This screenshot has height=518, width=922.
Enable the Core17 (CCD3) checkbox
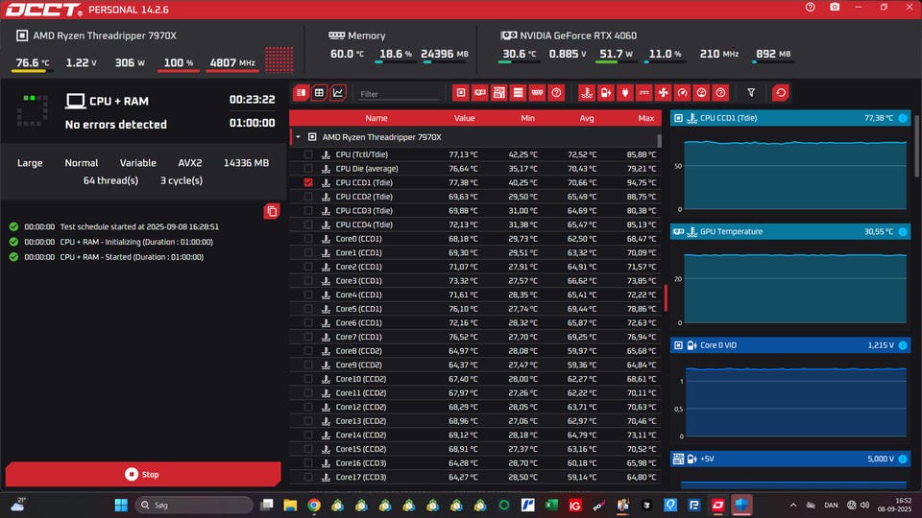tap(308, 478)
